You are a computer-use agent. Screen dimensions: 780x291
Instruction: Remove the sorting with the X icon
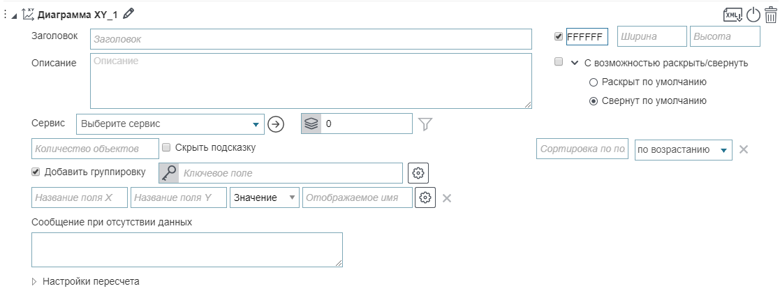(x=744, y=149)
